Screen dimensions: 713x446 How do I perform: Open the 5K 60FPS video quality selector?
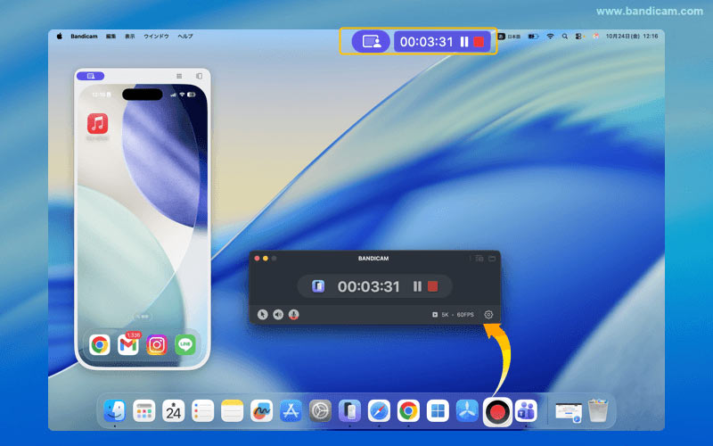pyautogui.click(x=454, y=314)
